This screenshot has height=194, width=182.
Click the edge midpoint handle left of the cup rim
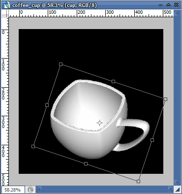[47, 105]
